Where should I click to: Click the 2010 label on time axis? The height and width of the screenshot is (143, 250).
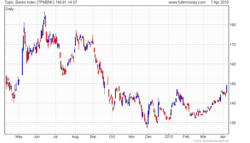[x=169, y=137]
